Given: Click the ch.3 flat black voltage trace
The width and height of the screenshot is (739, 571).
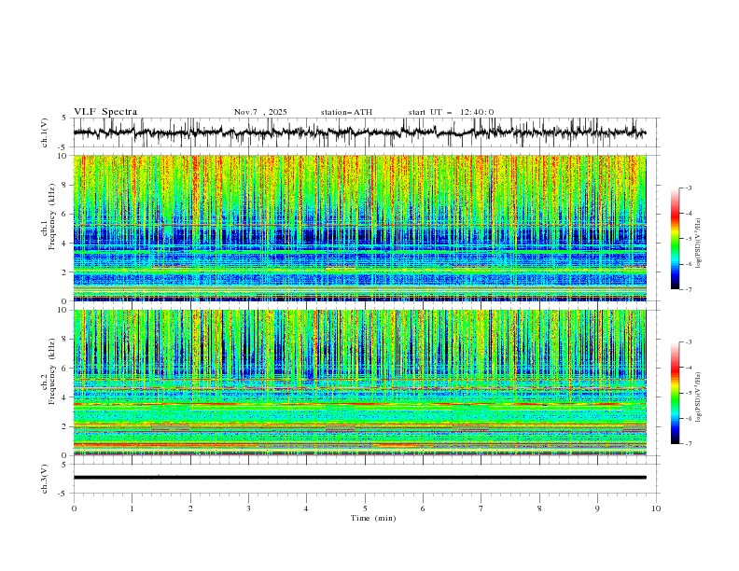Looking at the screenshot, I should 359,478.
